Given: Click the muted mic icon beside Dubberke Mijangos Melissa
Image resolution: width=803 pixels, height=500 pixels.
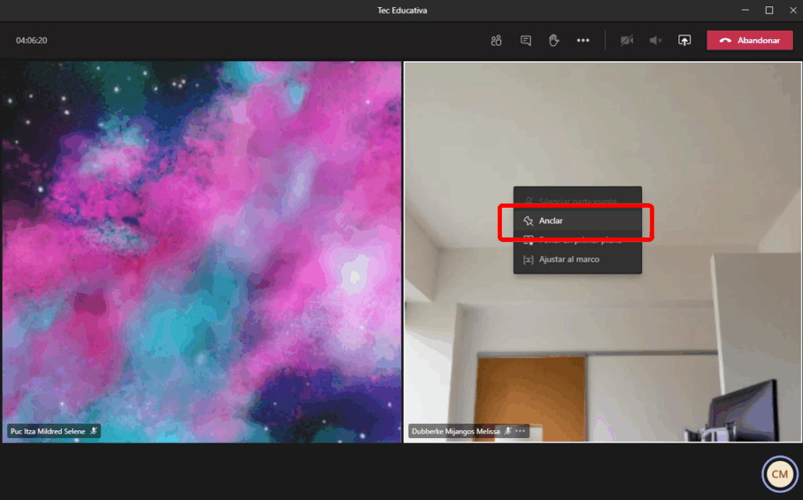Looking at the screenshot, I should pos(508,431).
